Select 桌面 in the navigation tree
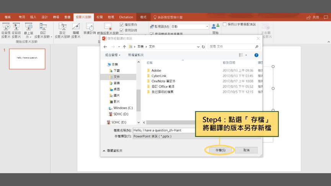 tap(115, 89)
